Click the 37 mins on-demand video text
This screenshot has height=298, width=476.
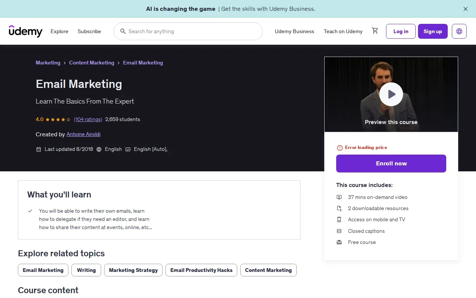point(378,197)
